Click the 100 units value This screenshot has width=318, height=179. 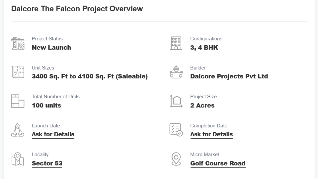tap(46, 106)
